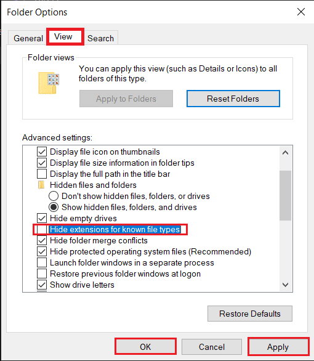Click the Apply button
314x361 pixels.
click(x=278, y=347)
